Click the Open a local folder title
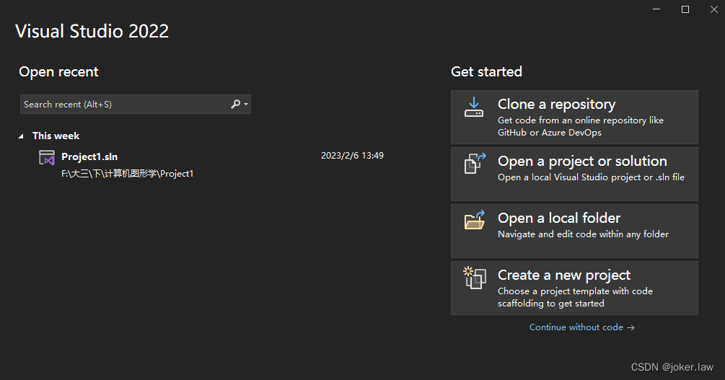This screenshot has height=380, width=725. pyautogui.click(x=559, y=218)
